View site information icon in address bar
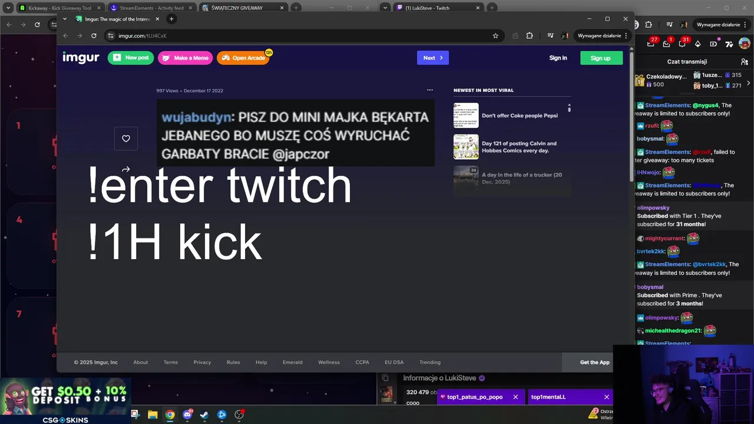The image size is (754, 424). pos(110,35)
